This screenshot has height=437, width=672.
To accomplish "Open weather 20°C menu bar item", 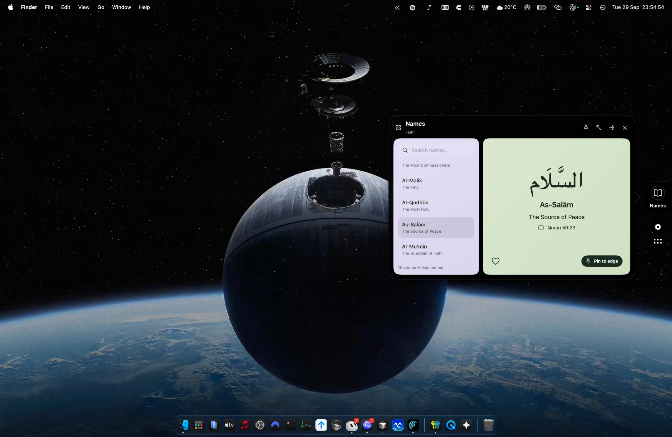I will coord(506,7).
